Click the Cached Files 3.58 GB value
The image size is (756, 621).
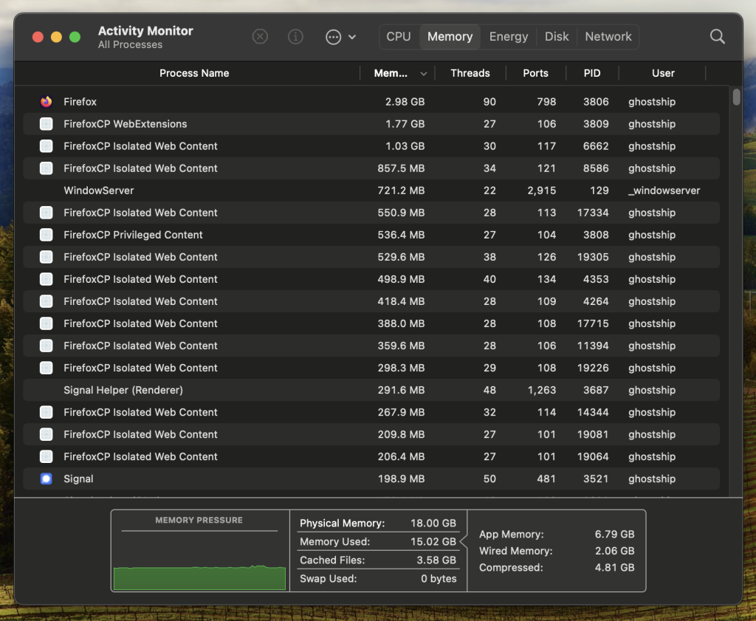coord(436,560)
